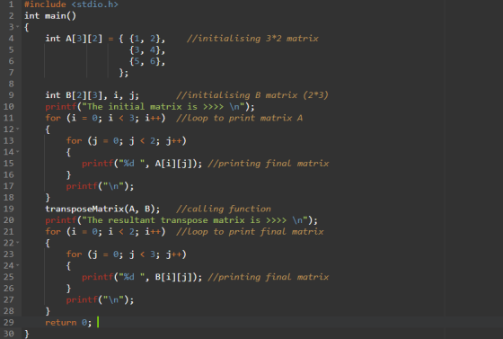
Task: Click comment initialising B matrix (2*3)
Action: tap(252, 95)
